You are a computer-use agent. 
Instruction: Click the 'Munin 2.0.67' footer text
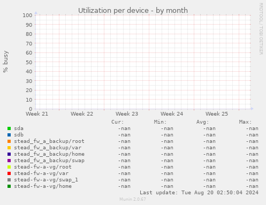(x=133, y=199)
